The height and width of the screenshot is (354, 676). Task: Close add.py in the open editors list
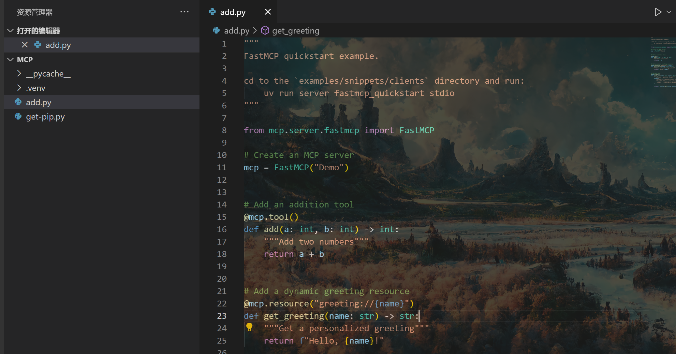[25, 45]
